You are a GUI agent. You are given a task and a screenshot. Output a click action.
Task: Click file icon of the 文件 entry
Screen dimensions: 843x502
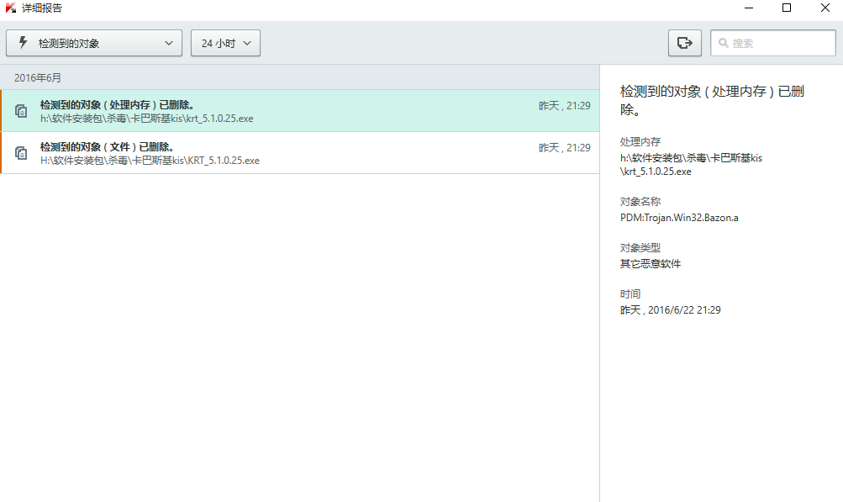21,153
